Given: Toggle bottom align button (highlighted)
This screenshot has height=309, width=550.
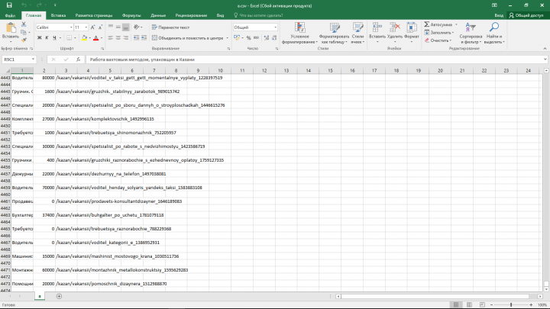Looking at the screenshot, I should (x=126, y=27).
